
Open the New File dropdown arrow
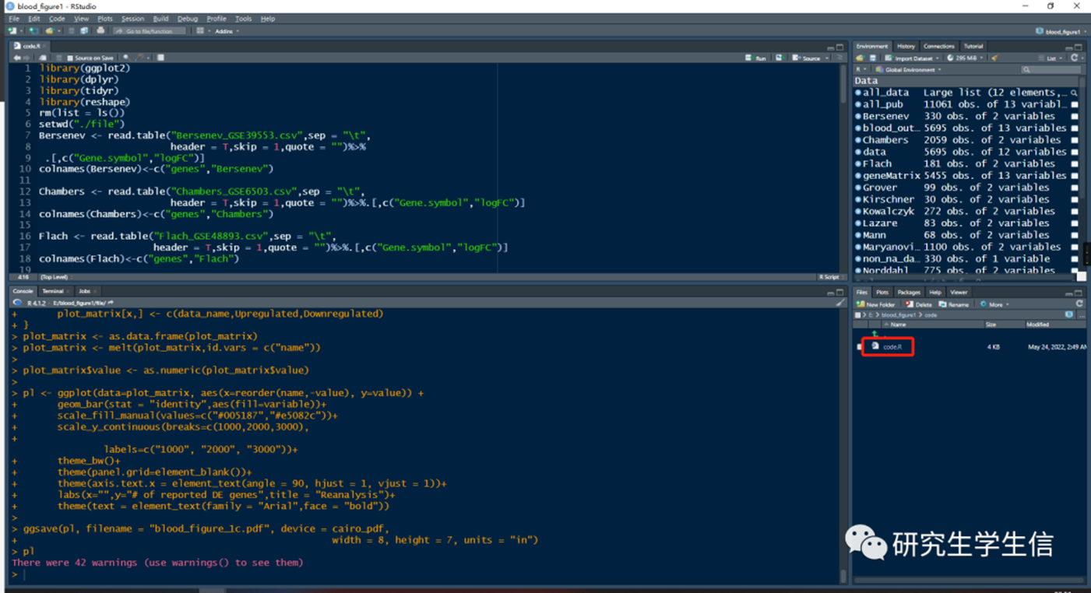pos(21,31)
